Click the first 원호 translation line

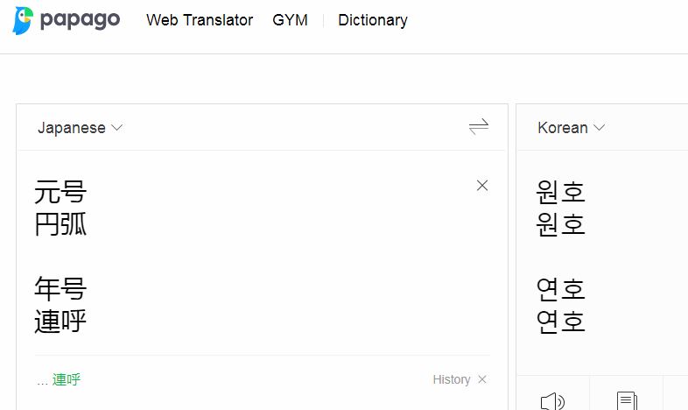pos(560,191)
